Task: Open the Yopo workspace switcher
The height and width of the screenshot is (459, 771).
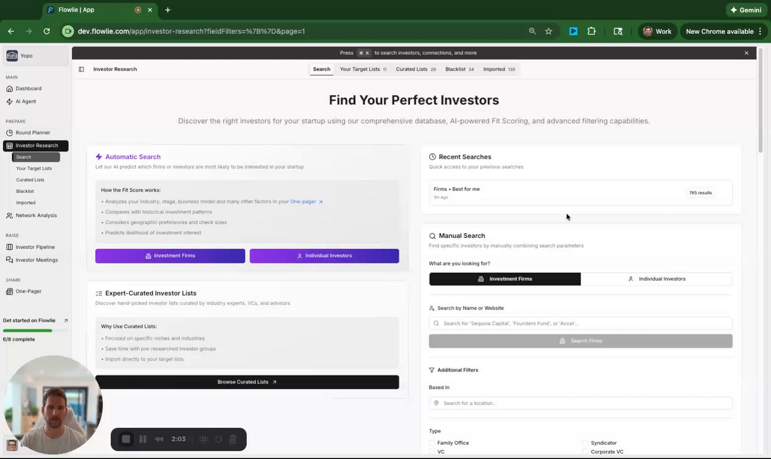Action: tap(35, 56)
